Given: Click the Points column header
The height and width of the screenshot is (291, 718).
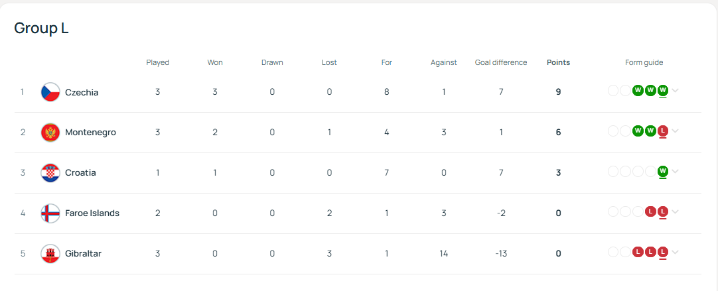Looking at the screenshot, I should (558, 63).
